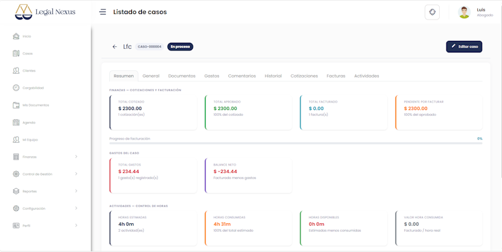Click the Configuración wheel icon
The image size is (502, 252).
pyautogui.click(x=16, y=208)
